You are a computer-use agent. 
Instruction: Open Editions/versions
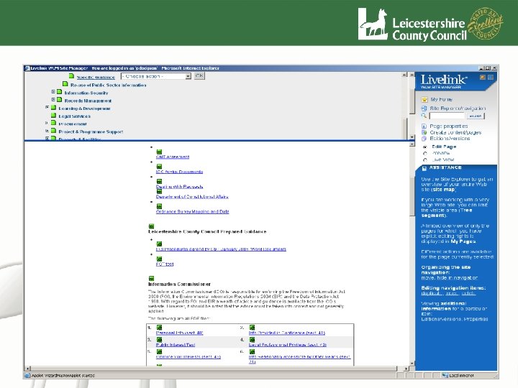450,138
